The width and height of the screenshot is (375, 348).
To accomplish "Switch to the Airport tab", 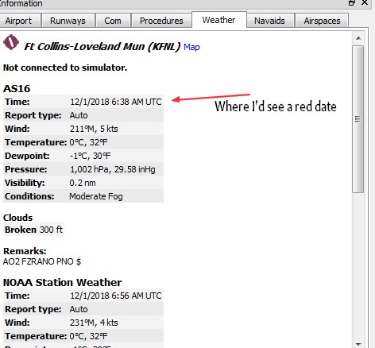I will point(20,21).
